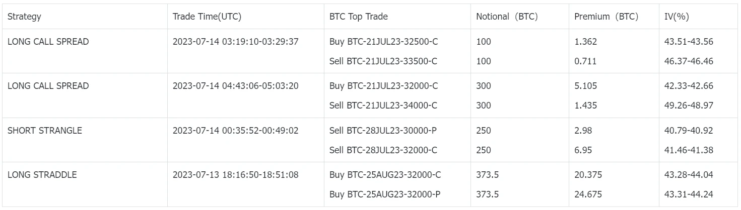This screenshot has width=741, height=210.
Task: Click the Sell BTC-21JUL23-33500-C trade entry
Action: 383,61
